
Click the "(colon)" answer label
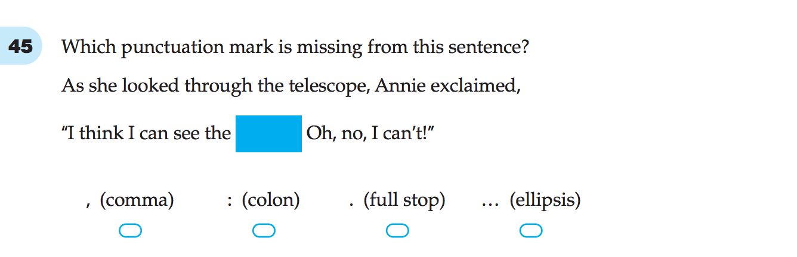(270, 201)
